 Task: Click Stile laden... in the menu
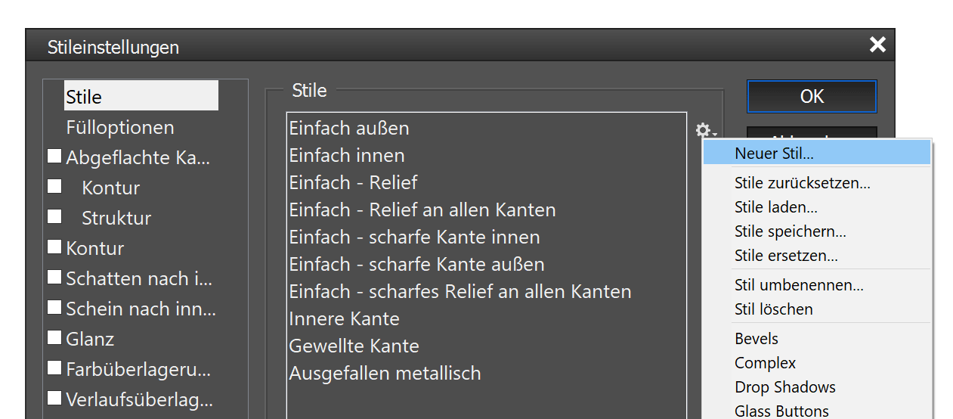[x=775, y=207]
